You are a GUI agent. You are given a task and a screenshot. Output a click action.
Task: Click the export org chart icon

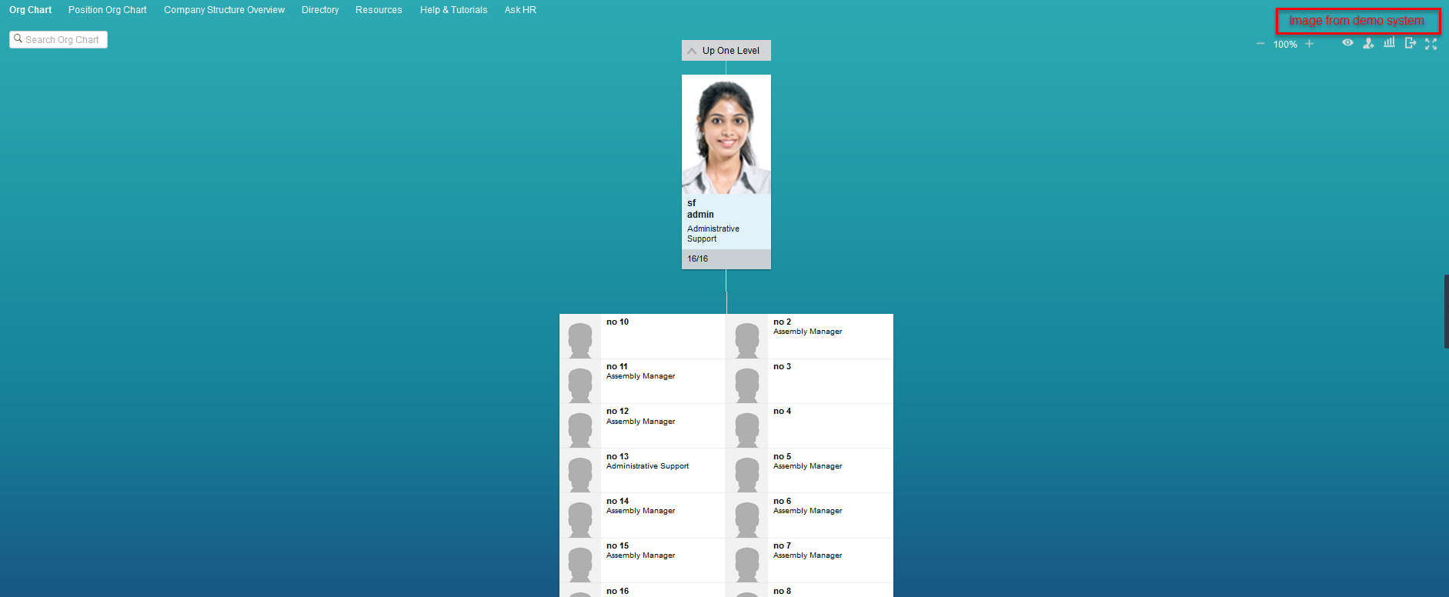[1410, 43]
